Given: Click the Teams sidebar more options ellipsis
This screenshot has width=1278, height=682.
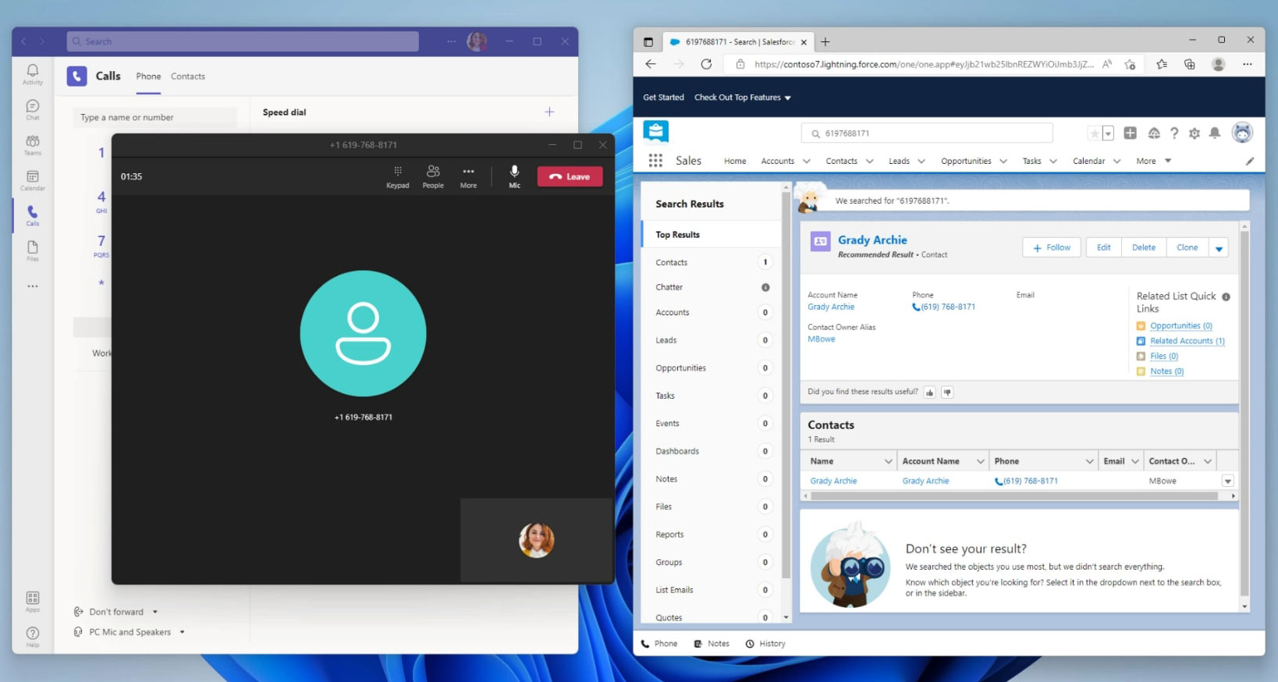Looking at the screenshot, I should point(33,286).
